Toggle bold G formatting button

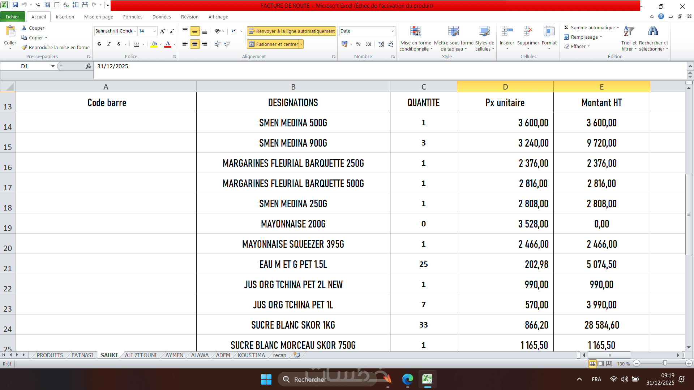[99, 44]
